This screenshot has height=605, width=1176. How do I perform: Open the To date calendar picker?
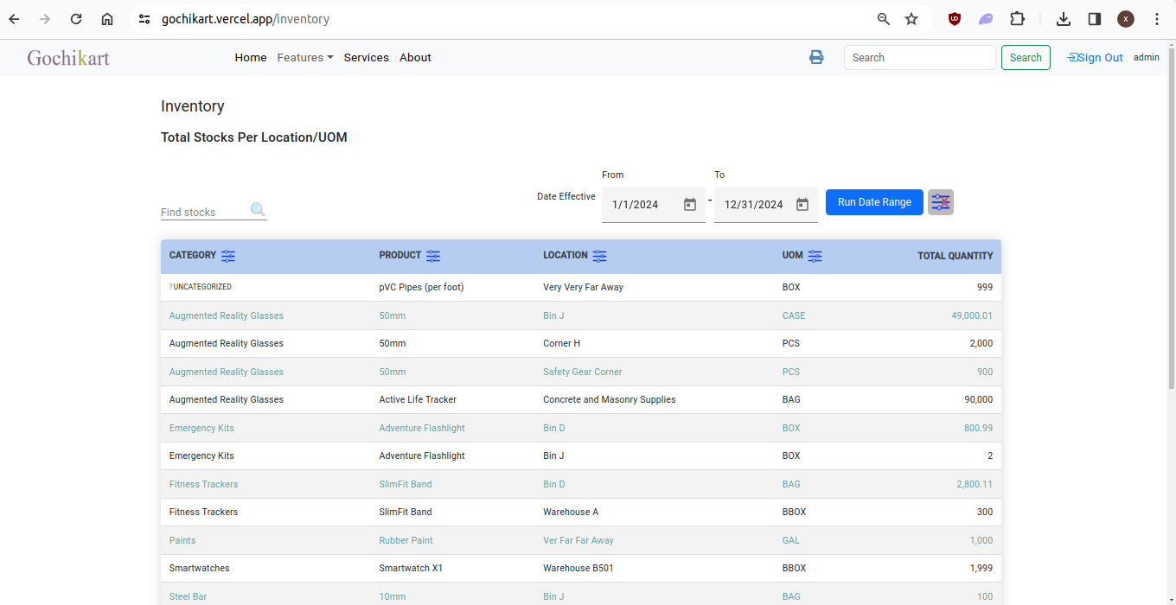click(802, 205)
